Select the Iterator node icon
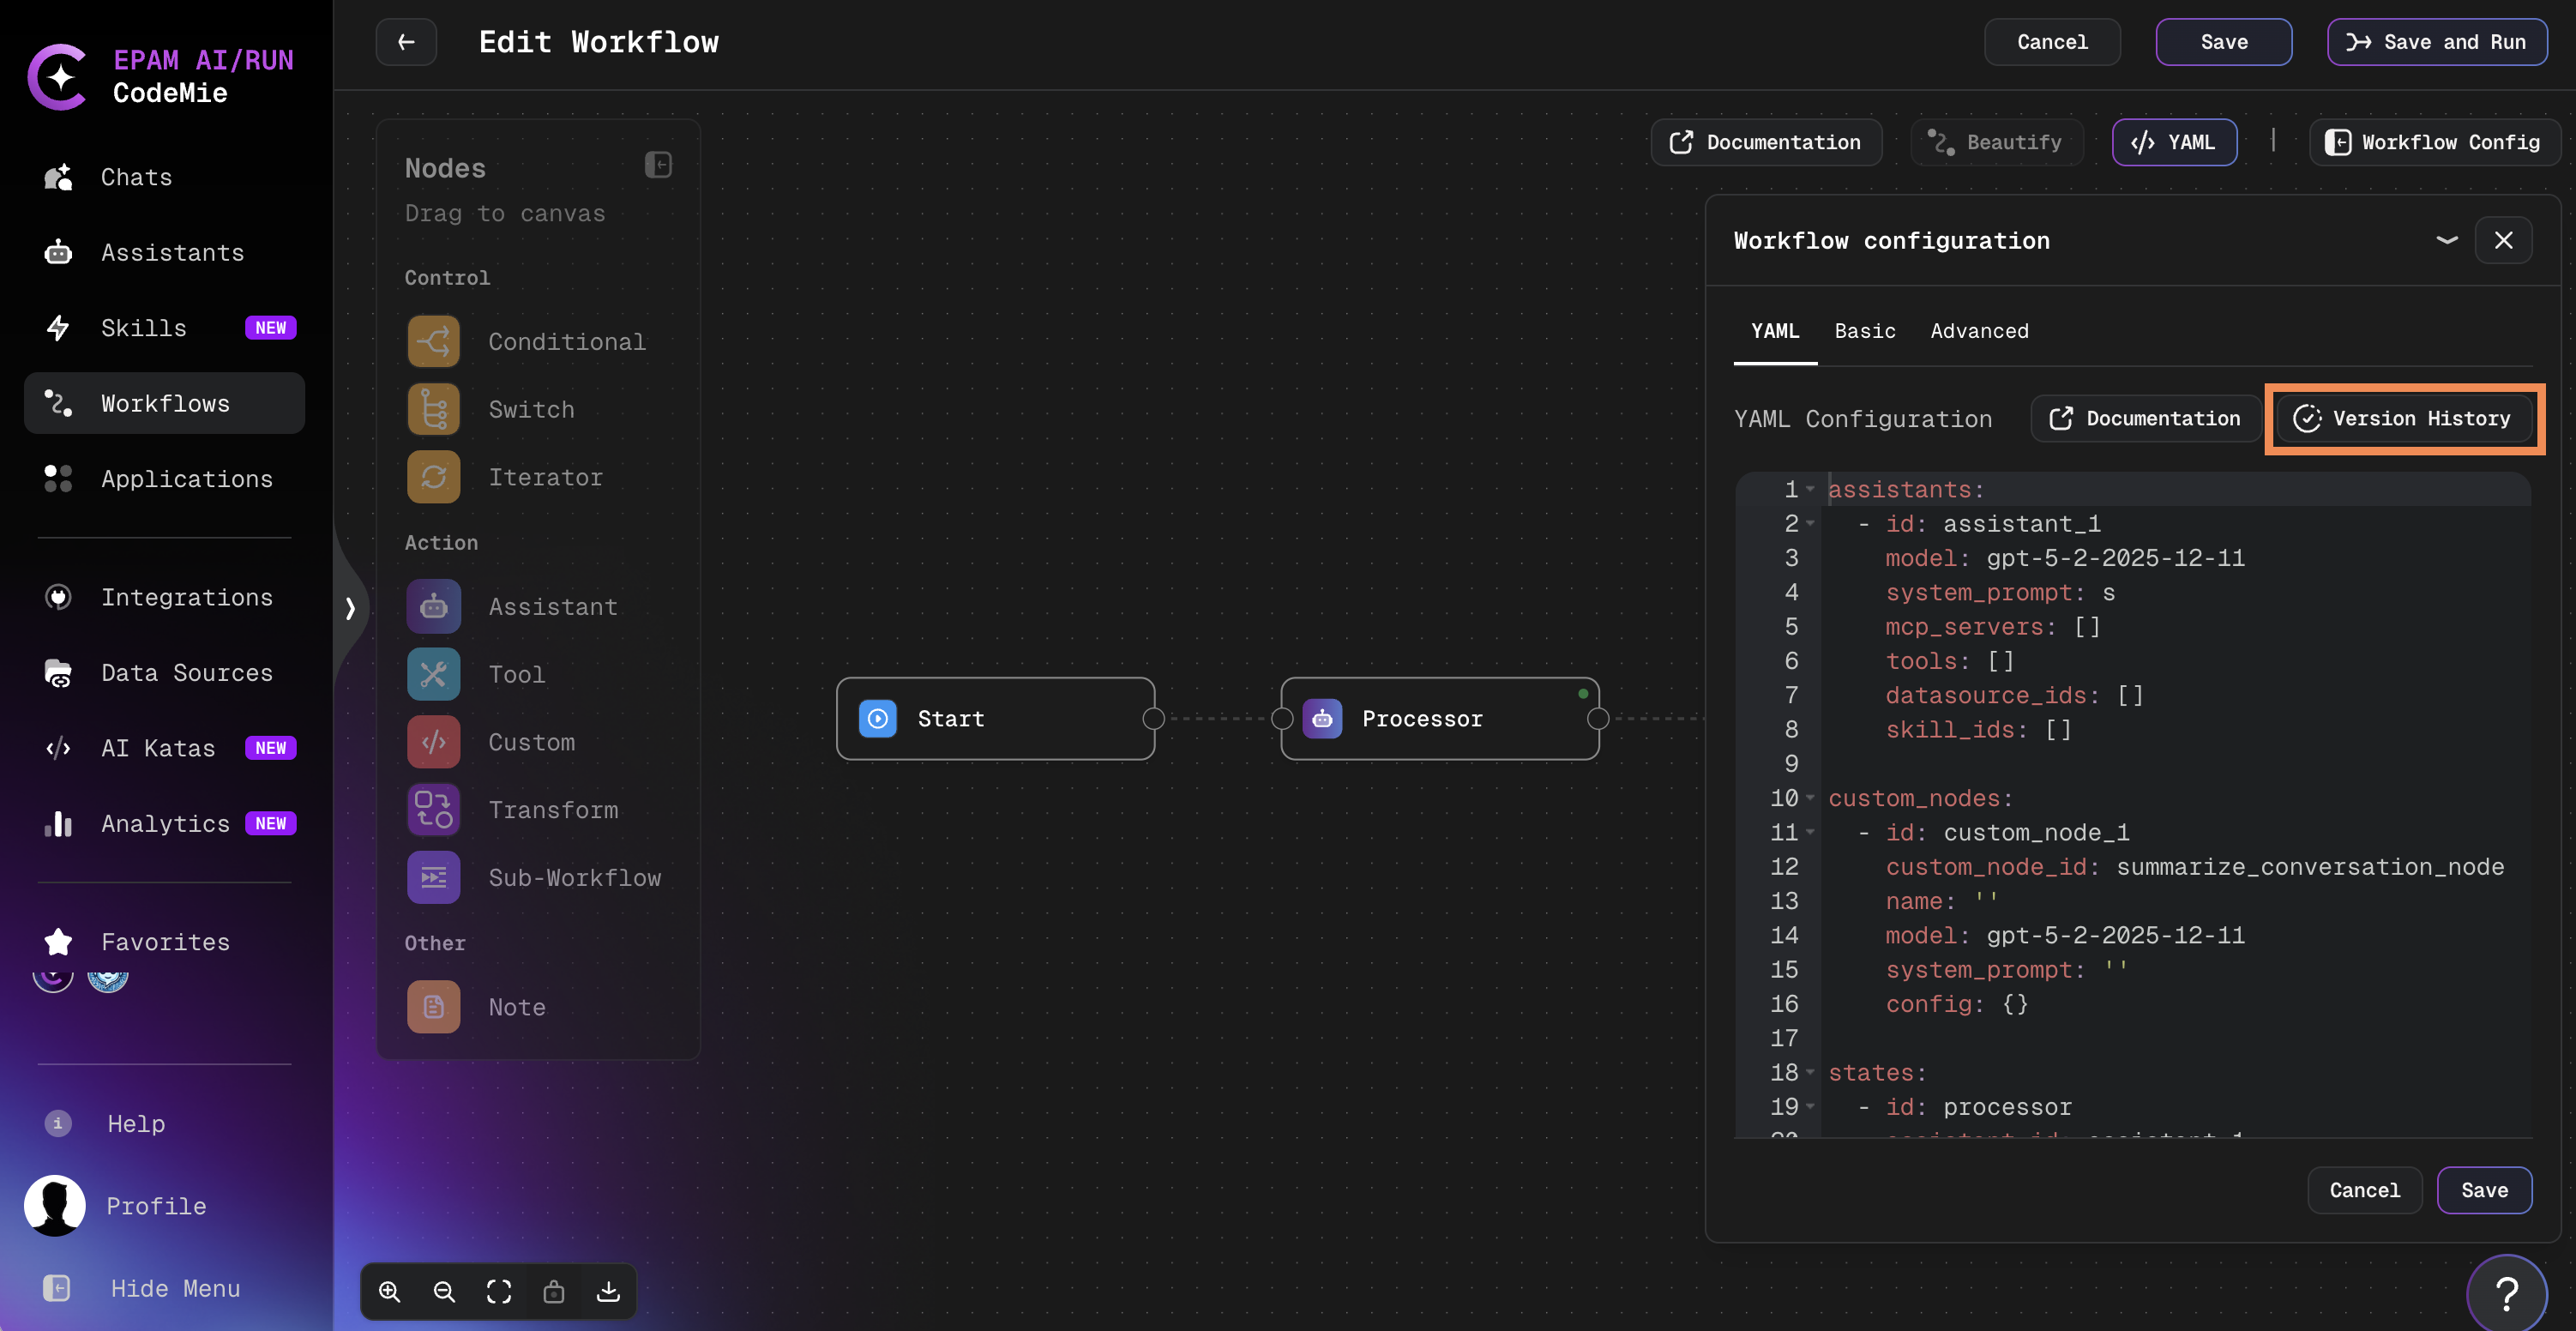 point(433,478)
